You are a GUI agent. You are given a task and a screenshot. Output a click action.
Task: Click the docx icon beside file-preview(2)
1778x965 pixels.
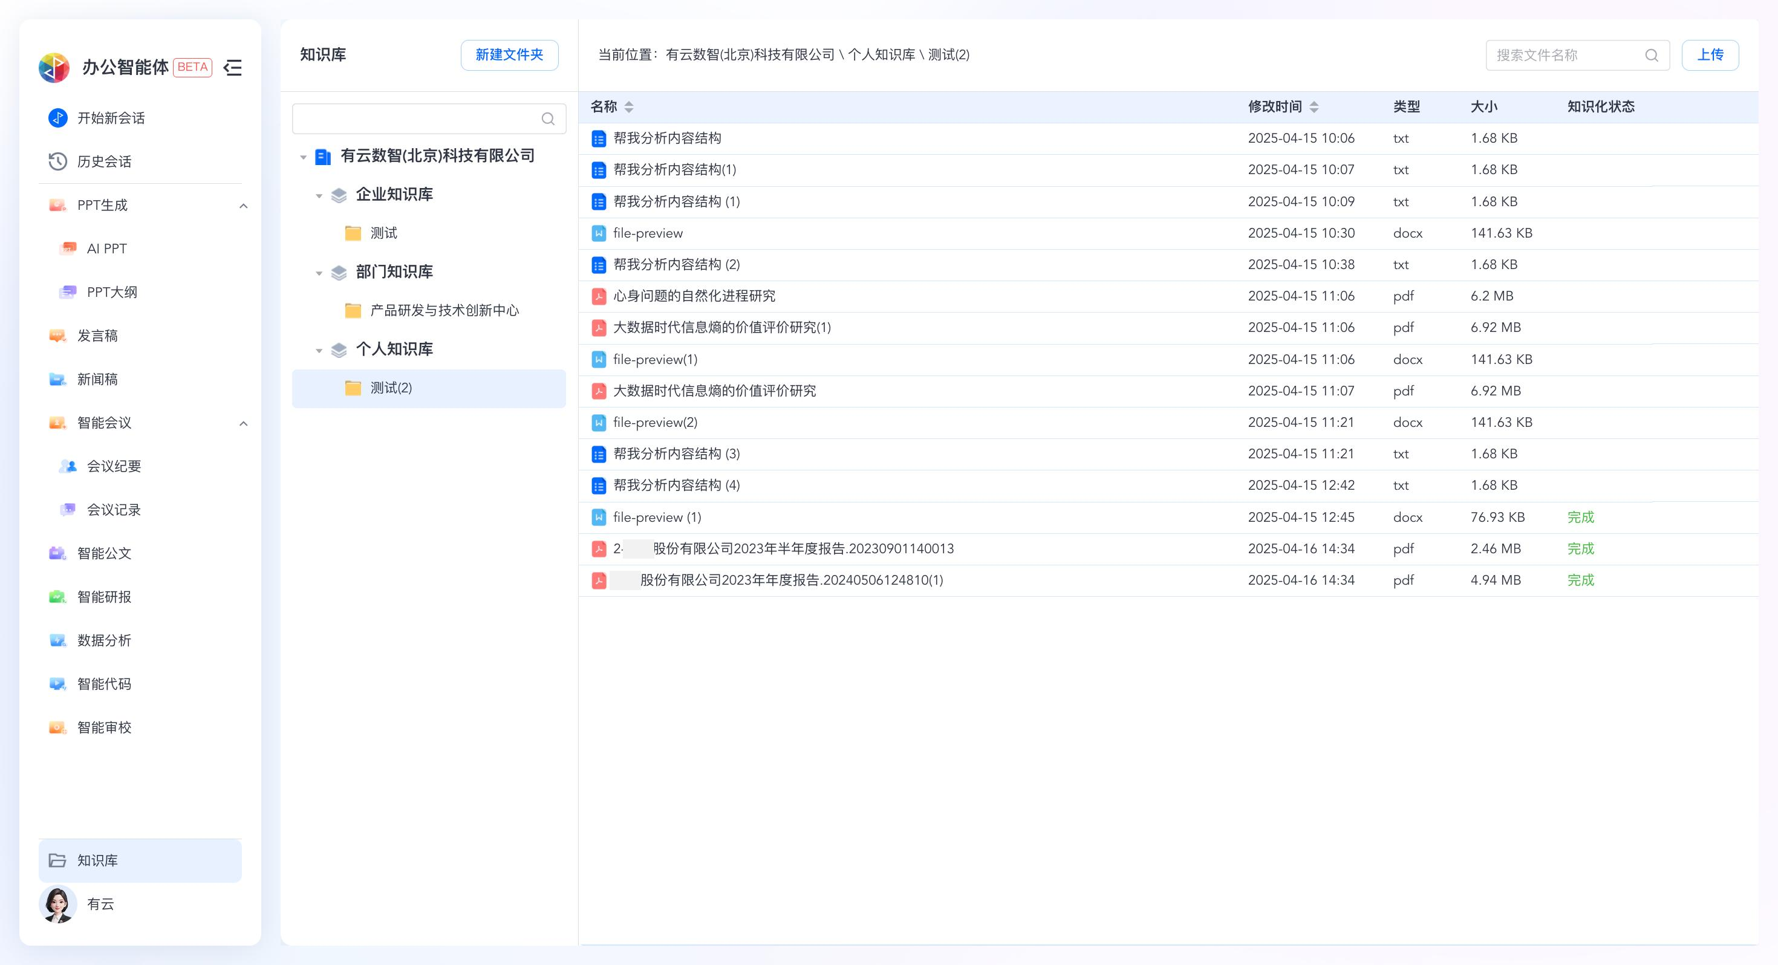click(x=599, y=423)
